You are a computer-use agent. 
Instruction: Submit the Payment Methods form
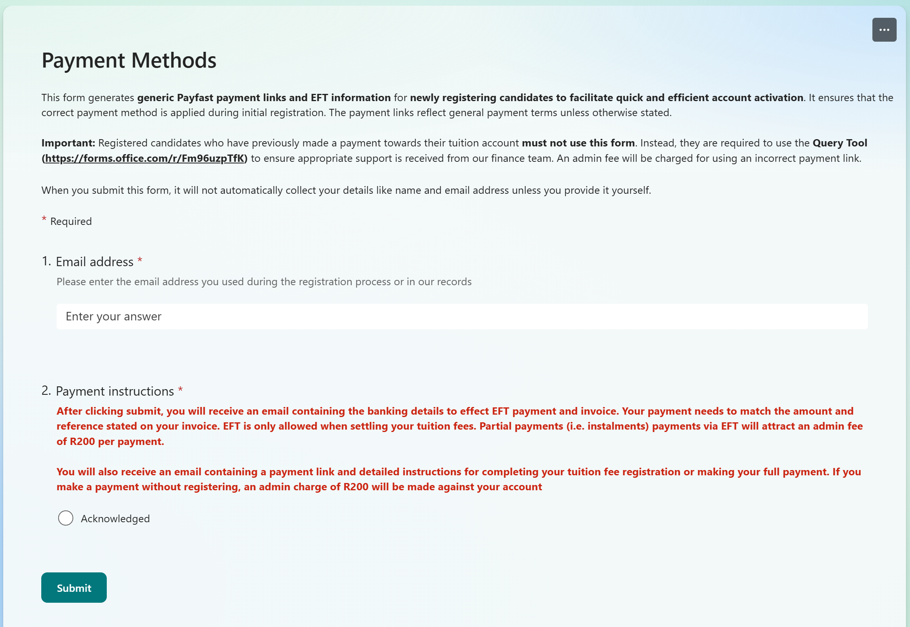coord(74,587)
